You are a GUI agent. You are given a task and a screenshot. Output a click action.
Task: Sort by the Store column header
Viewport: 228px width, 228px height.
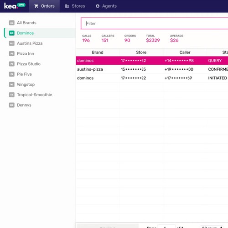pos(141,52)
